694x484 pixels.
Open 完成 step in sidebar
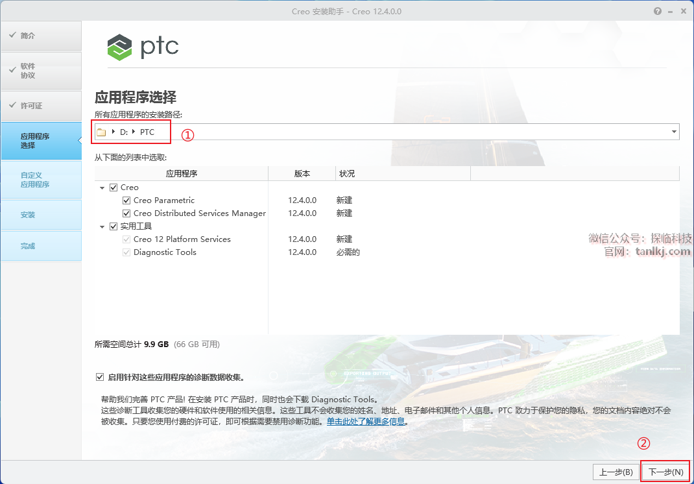point(41,246)
